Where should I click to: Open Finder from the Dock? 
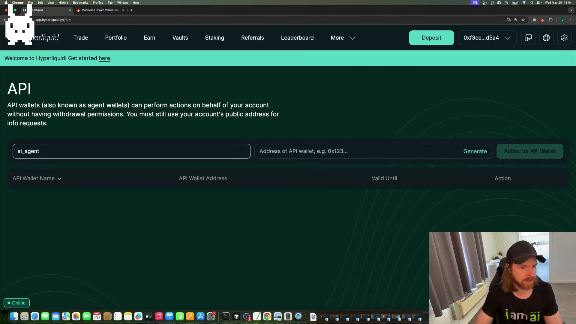pos(14,316)
